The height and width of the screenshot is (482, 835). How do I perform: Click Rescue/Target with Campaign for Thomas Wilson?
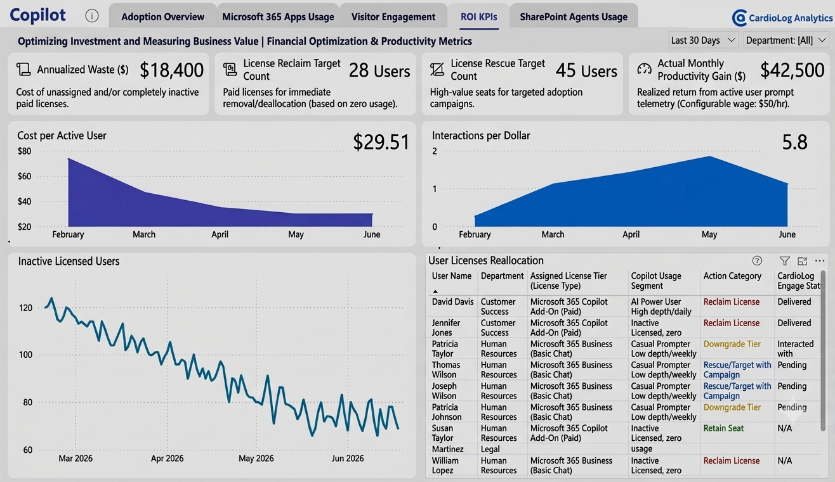pyautogui.click(x=737, y=370)
